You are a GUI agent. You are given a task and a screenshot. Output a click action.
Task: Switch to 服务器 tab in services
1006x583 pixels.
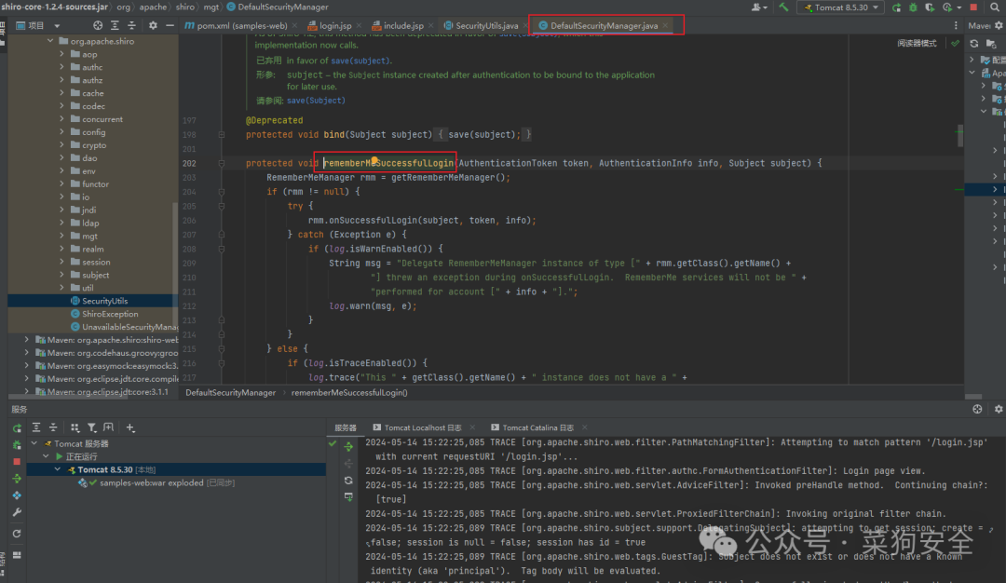[x=346, y=427]
